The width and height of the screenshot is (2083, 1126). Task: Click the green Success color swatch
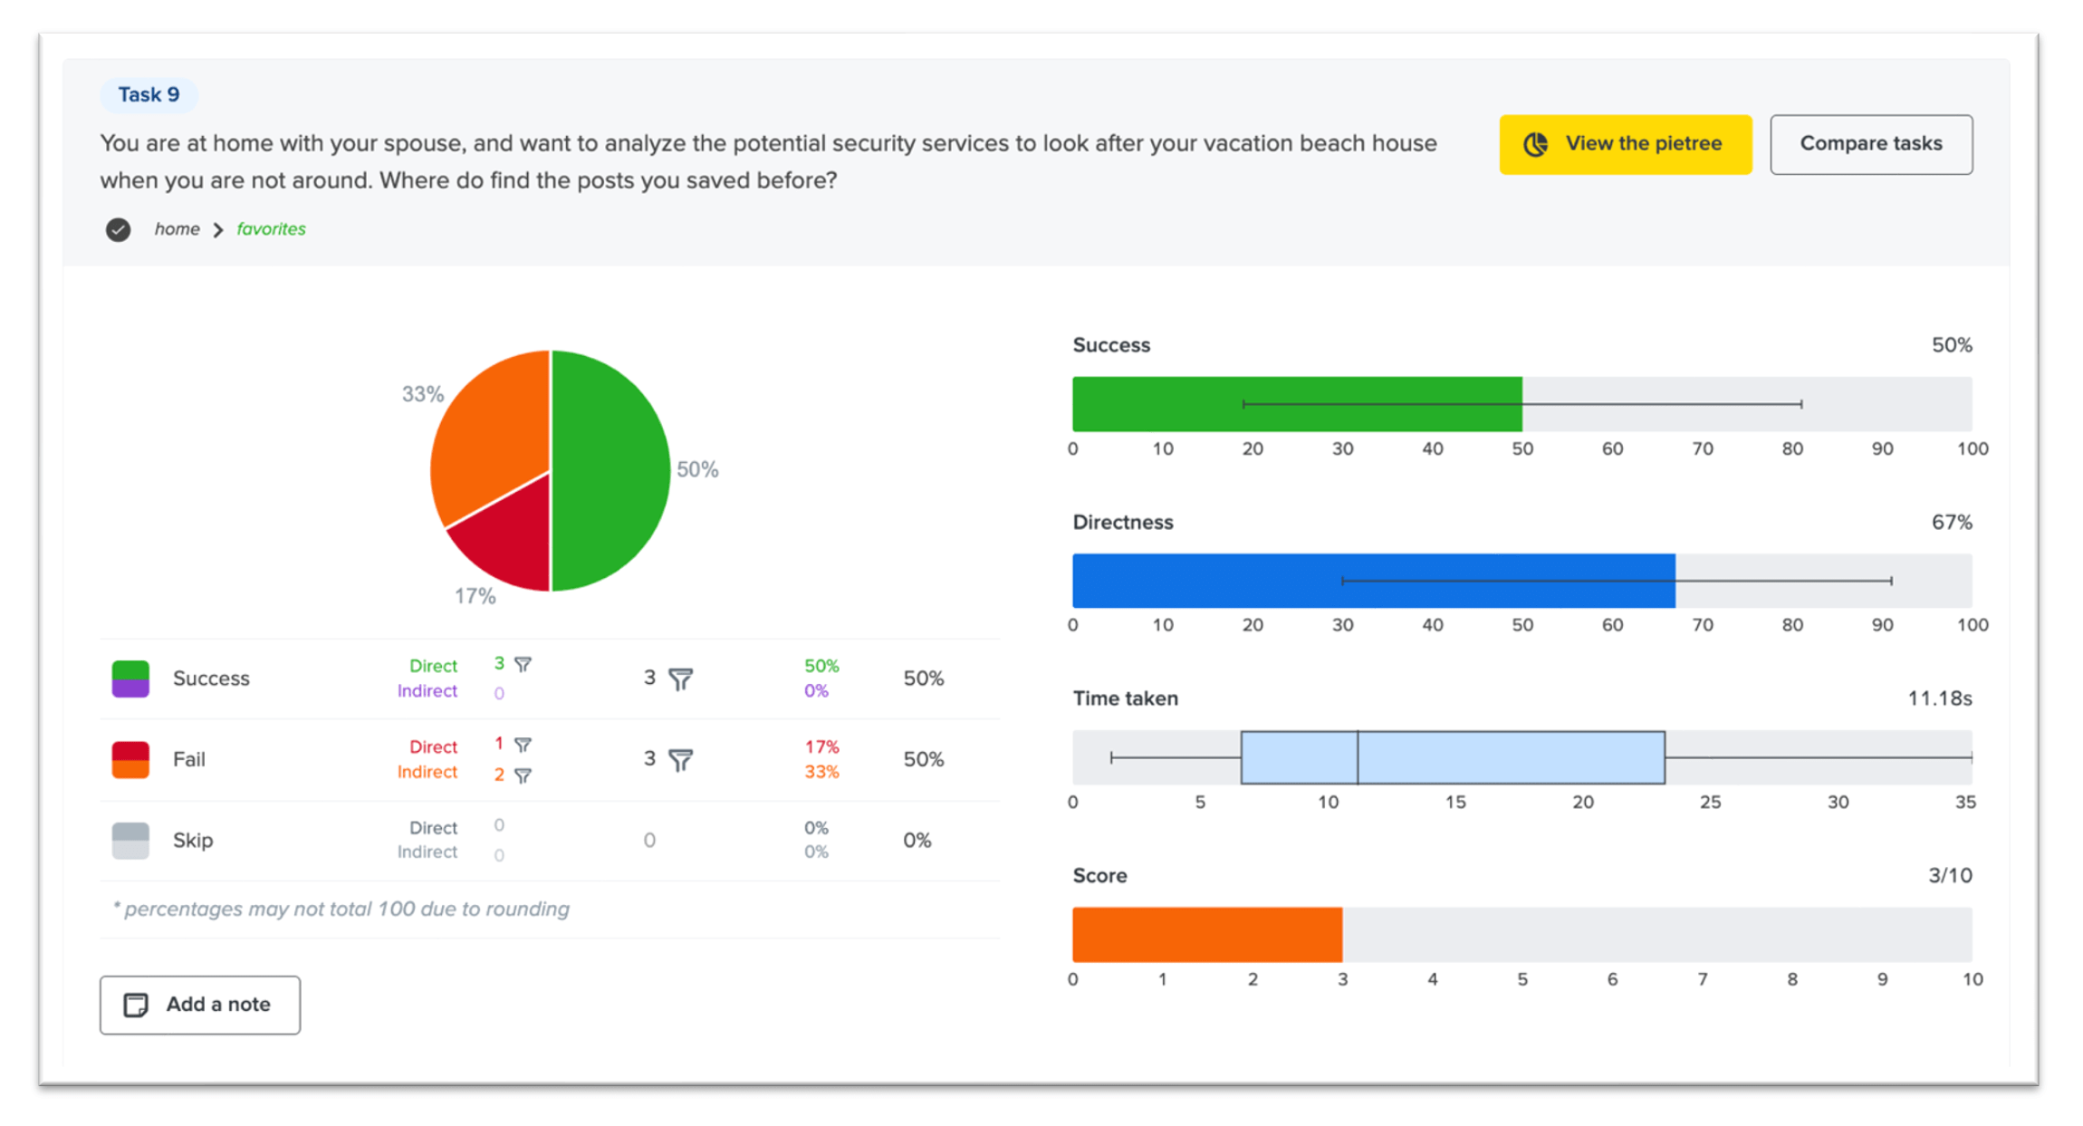coord(130,671)
